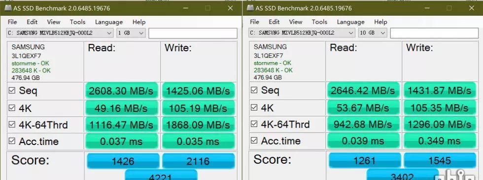The height and width of the screenshot is (180, 483).
Task: Click access time write 0.035 ms
Action: click(198, 142)
